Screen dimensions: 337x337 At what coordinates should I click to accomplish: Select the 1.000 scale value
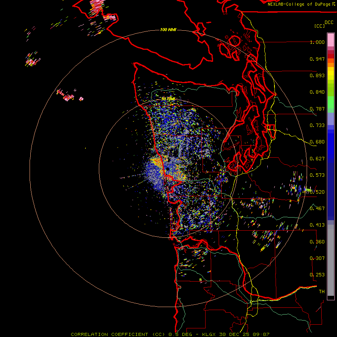point(317,42)
